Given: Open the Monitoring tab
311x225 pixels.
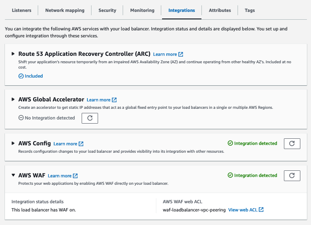Looking at the screenshot, I should point(142,10).
